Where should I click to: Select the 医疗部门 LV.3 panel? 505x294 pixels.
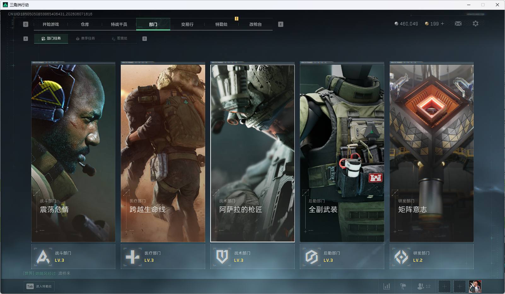pos(163,257)
